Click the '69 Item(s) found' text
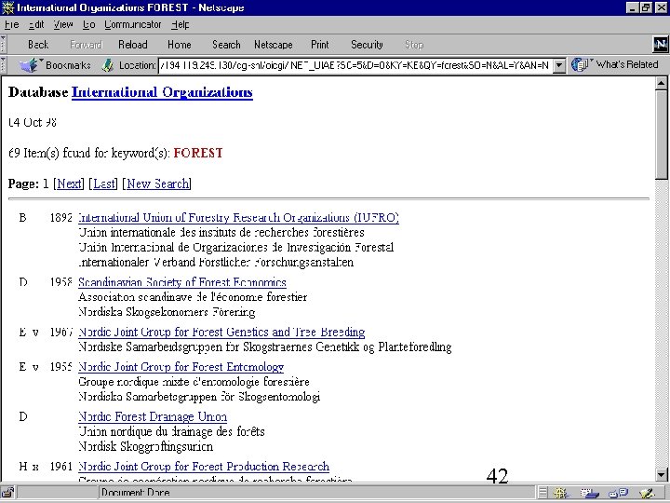670x503 pixels. coord(89,153)
